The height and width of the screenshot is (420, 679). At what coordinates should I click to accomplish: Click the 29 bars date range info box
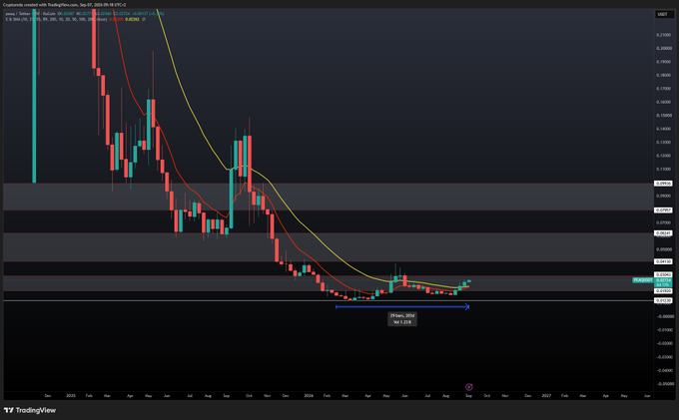click(402, 319)
